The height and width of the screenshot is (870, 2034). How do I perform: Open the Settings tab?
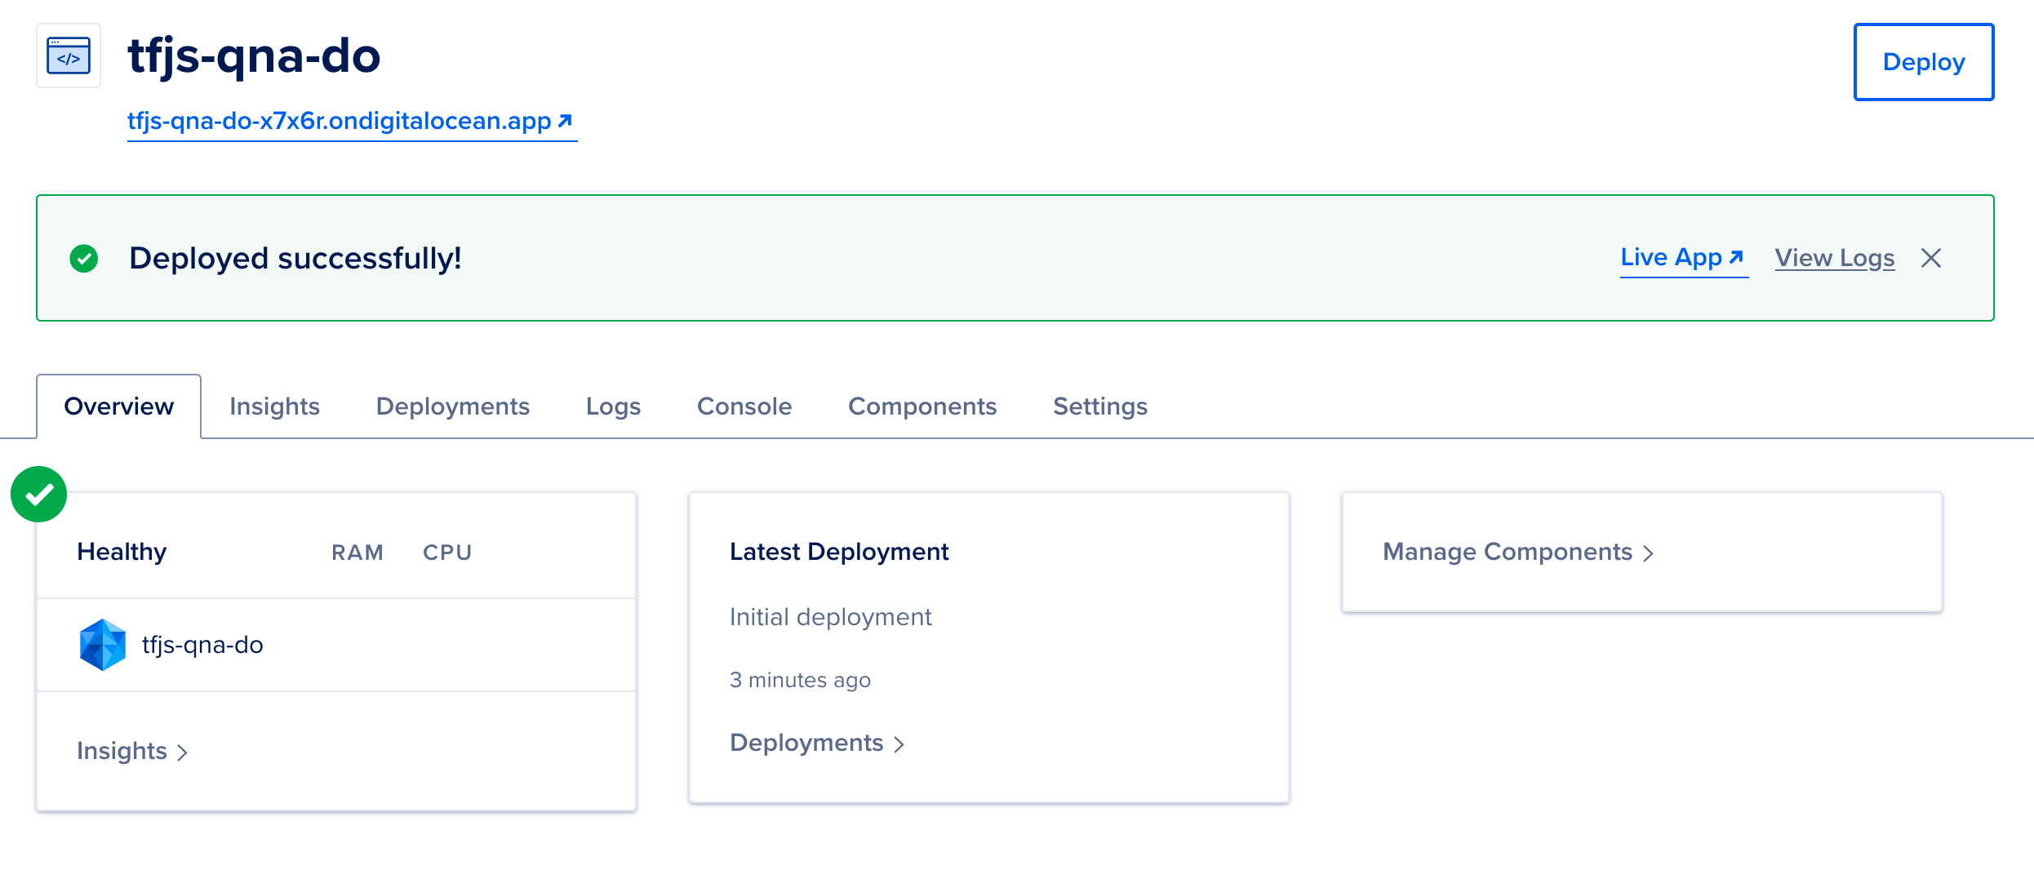1100,406
